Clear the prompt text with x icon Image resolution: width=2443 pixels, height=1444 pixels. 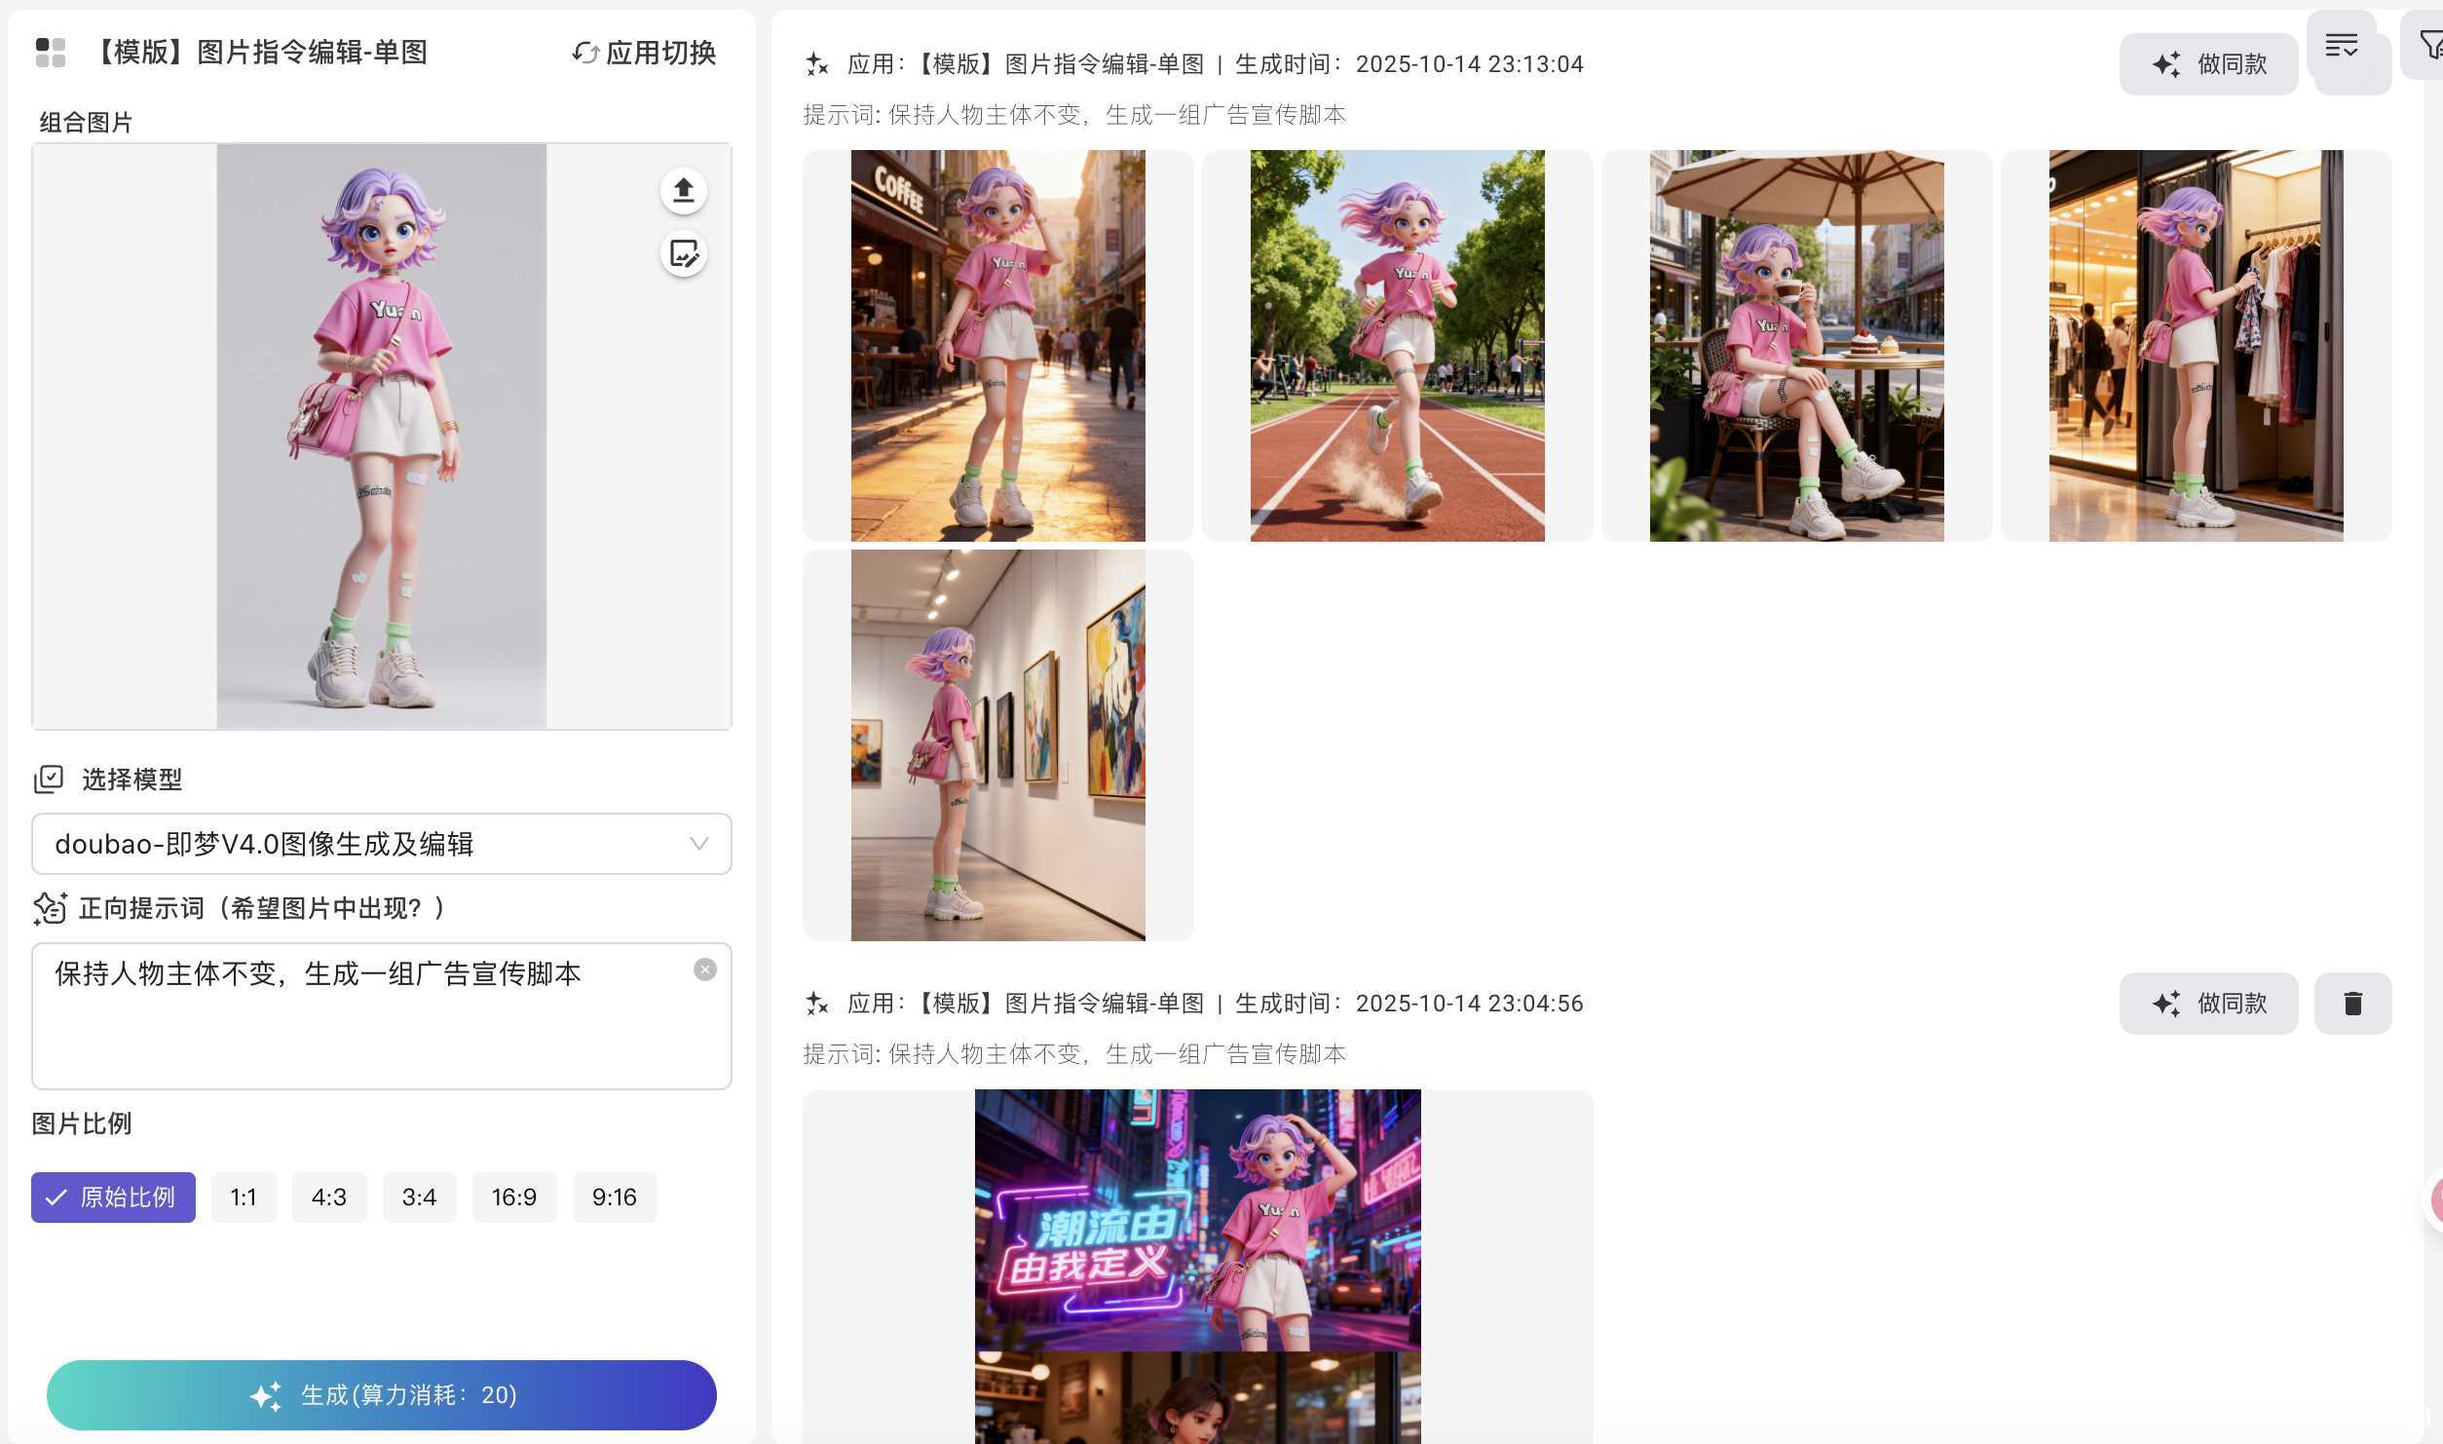point(704,969)
